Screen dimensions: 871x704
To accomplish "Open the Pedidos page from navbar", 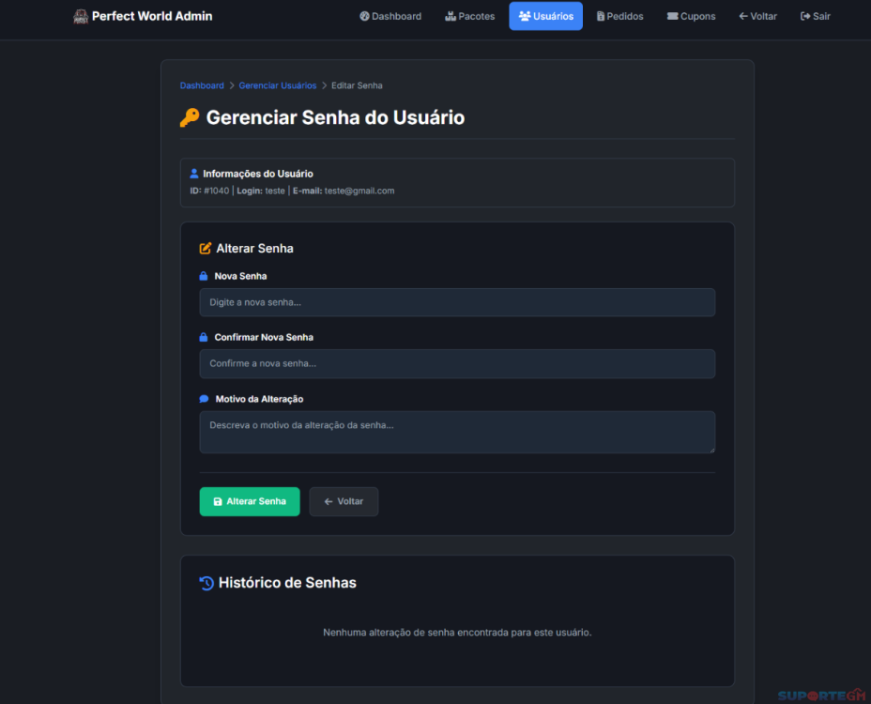I will coord(619,16).
